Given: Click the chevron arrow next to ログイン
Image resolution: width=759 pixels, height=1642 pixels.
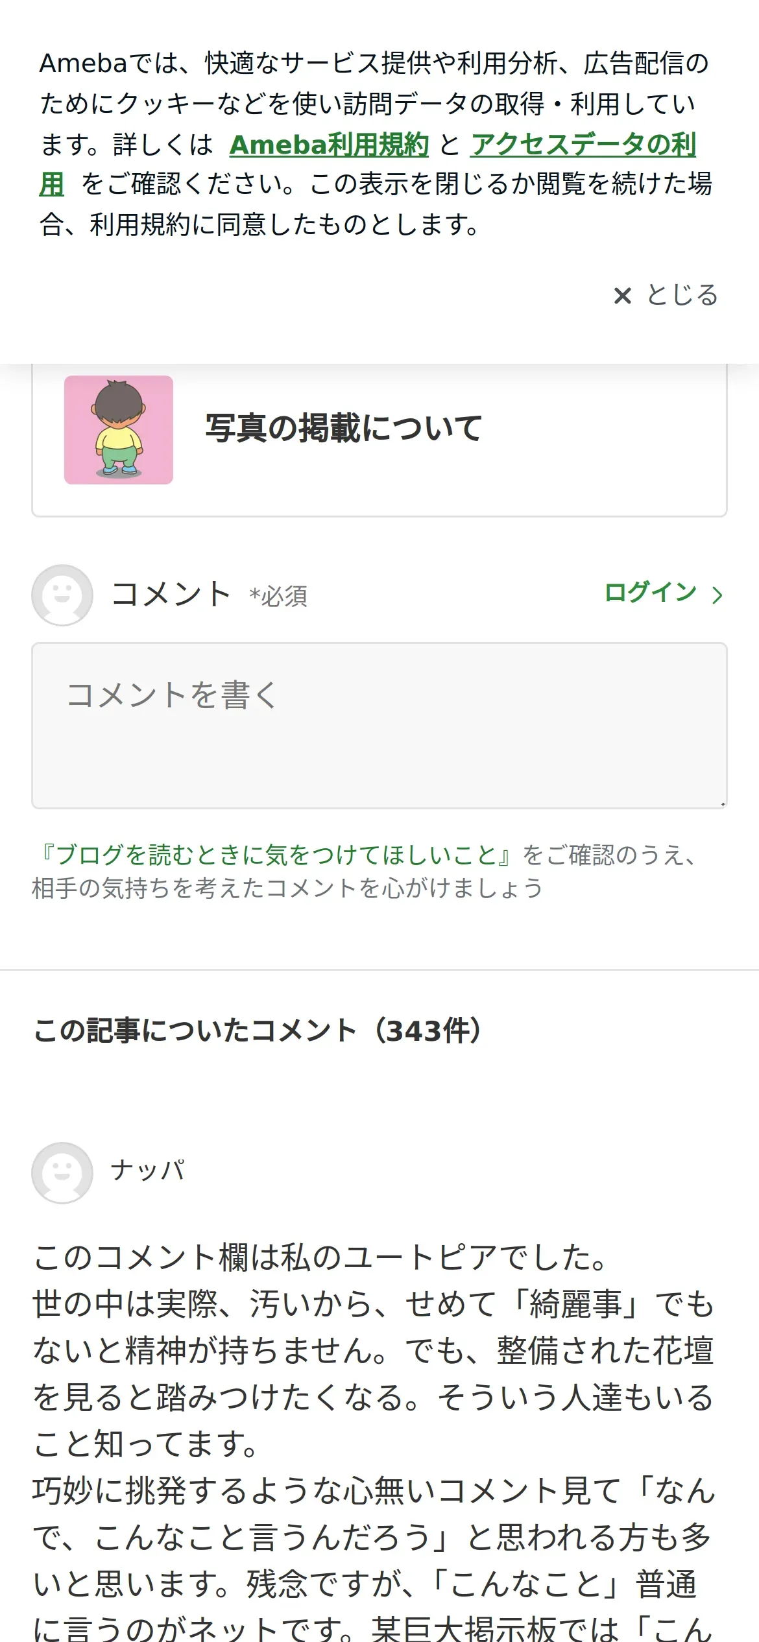Looking at the screenshot, I should 717,595.
